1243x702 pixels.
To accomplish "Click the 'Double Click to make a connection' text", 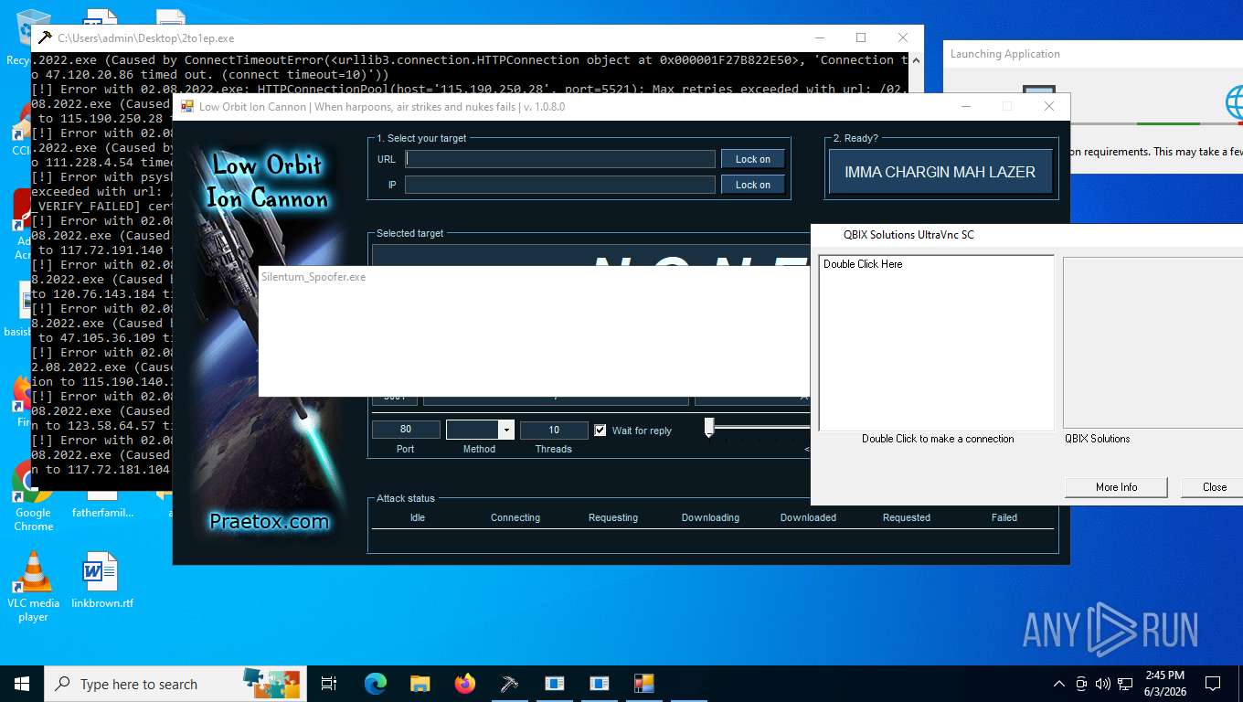I will pos(938,439).
